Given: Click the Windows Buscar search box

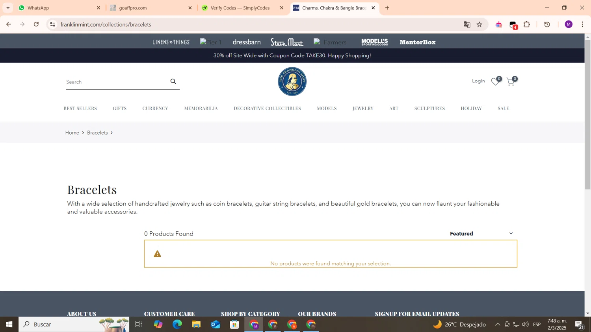Looking at the screenshot, I should 74,325.
